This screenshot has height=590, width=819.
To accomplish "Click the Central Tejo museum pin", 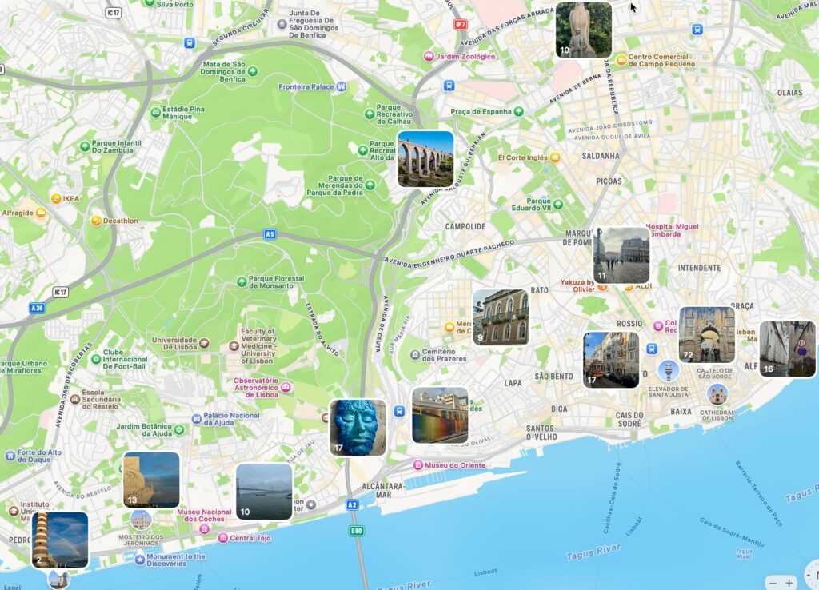I will [x=223, y=538].
